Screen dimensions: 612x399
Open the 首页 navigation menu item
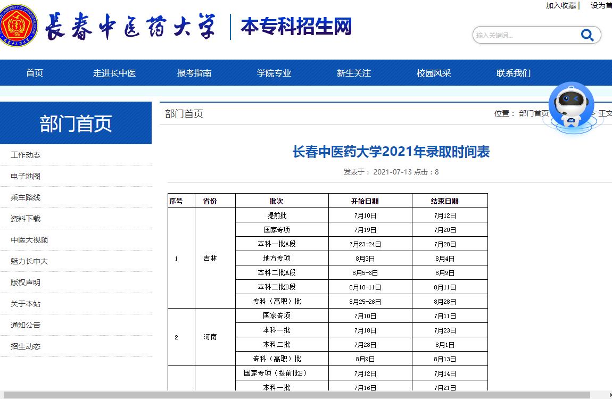click(35, 73)
